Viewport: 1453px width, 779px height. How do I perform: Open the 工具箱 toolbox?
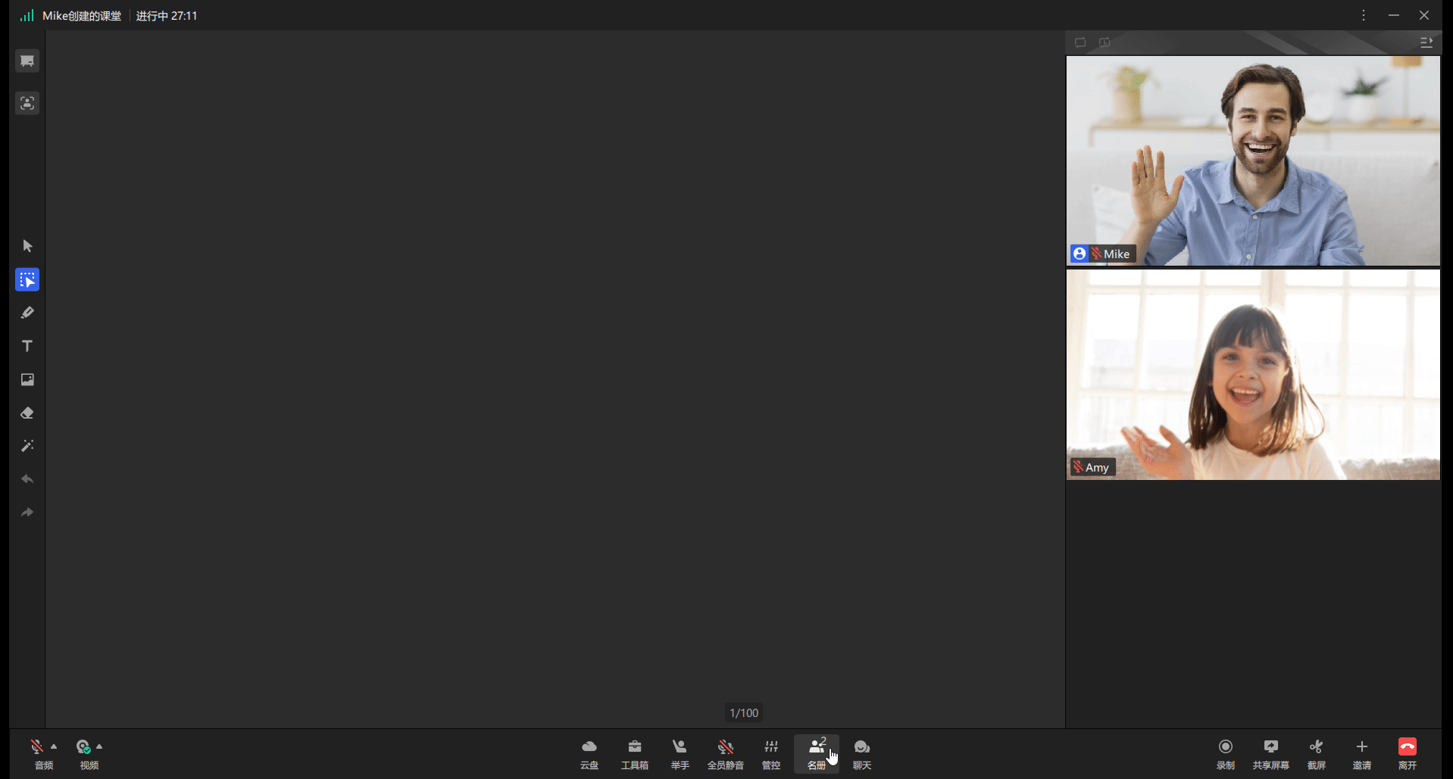pos(635,754)
